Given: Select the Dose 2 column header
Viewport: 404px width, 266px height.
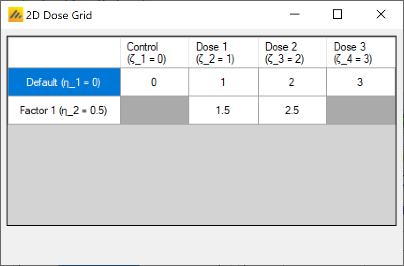Looking at the screenshot, I should click(292, 53).
